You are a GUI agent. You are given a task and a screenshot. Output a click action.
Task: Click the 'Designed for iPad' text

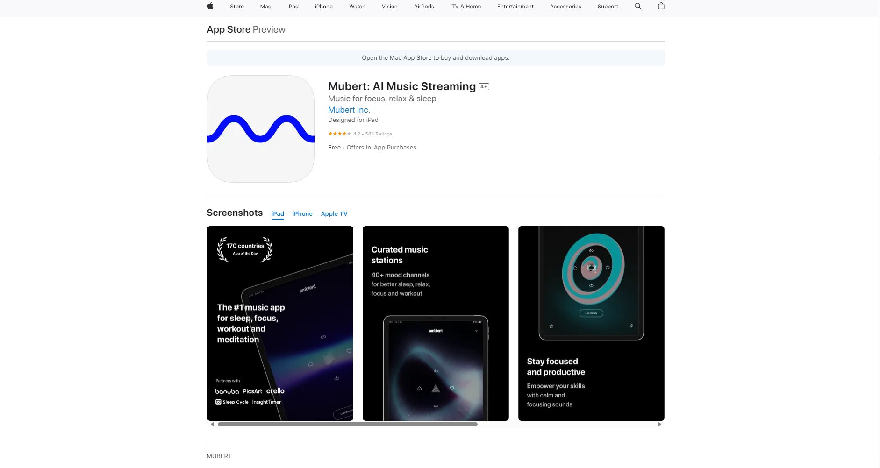pyautogui.click(x=353, y=120)
